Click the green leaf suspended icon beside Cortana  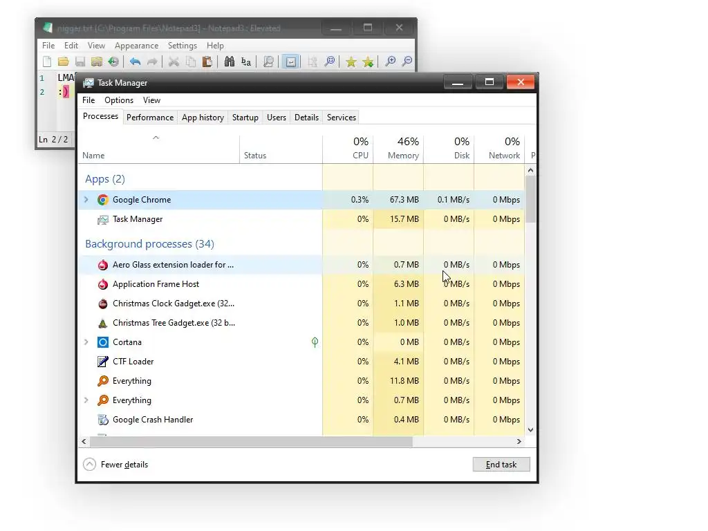315,342
